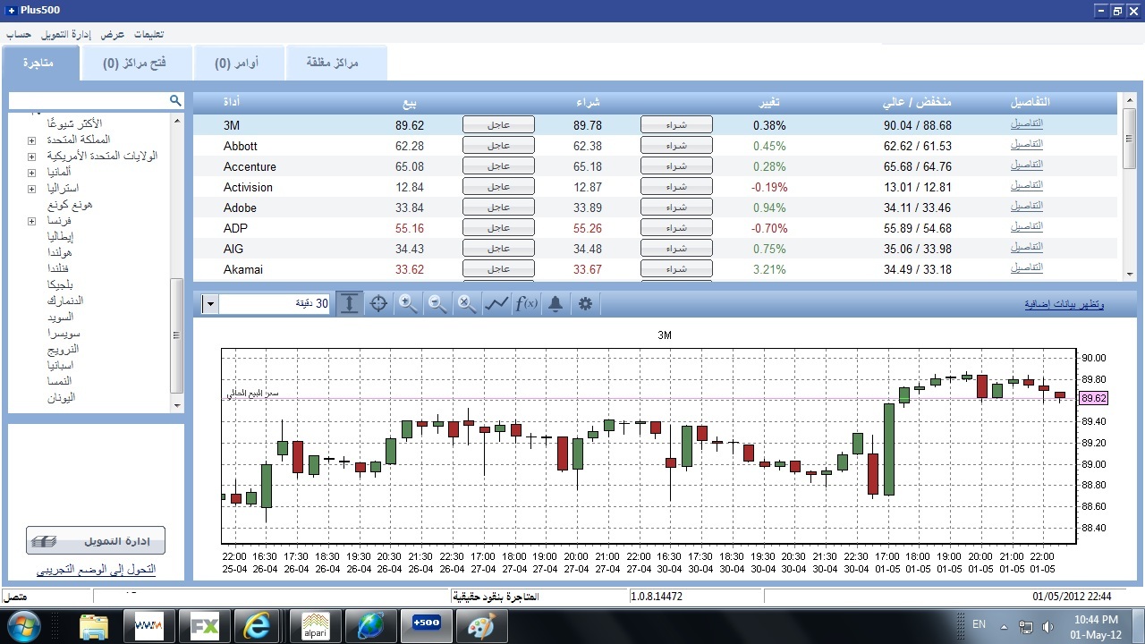The width and height of the screenshot is (1145, 644).
Task: Select the متاجرة (Trade) tab
Action: pyautogui.click(x=38, y=64)
